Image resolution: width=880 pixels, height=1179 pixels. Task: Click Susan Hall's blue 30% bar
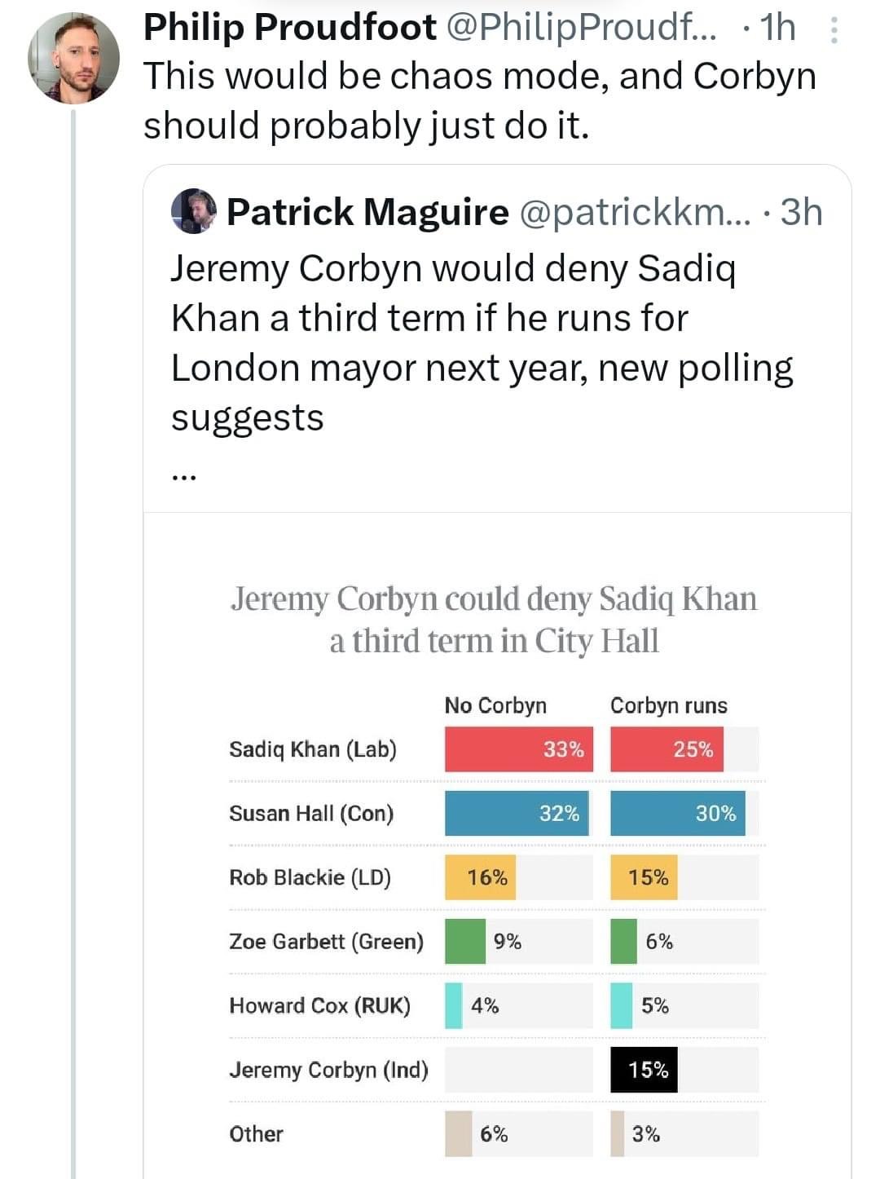click(x=676, y=813)
